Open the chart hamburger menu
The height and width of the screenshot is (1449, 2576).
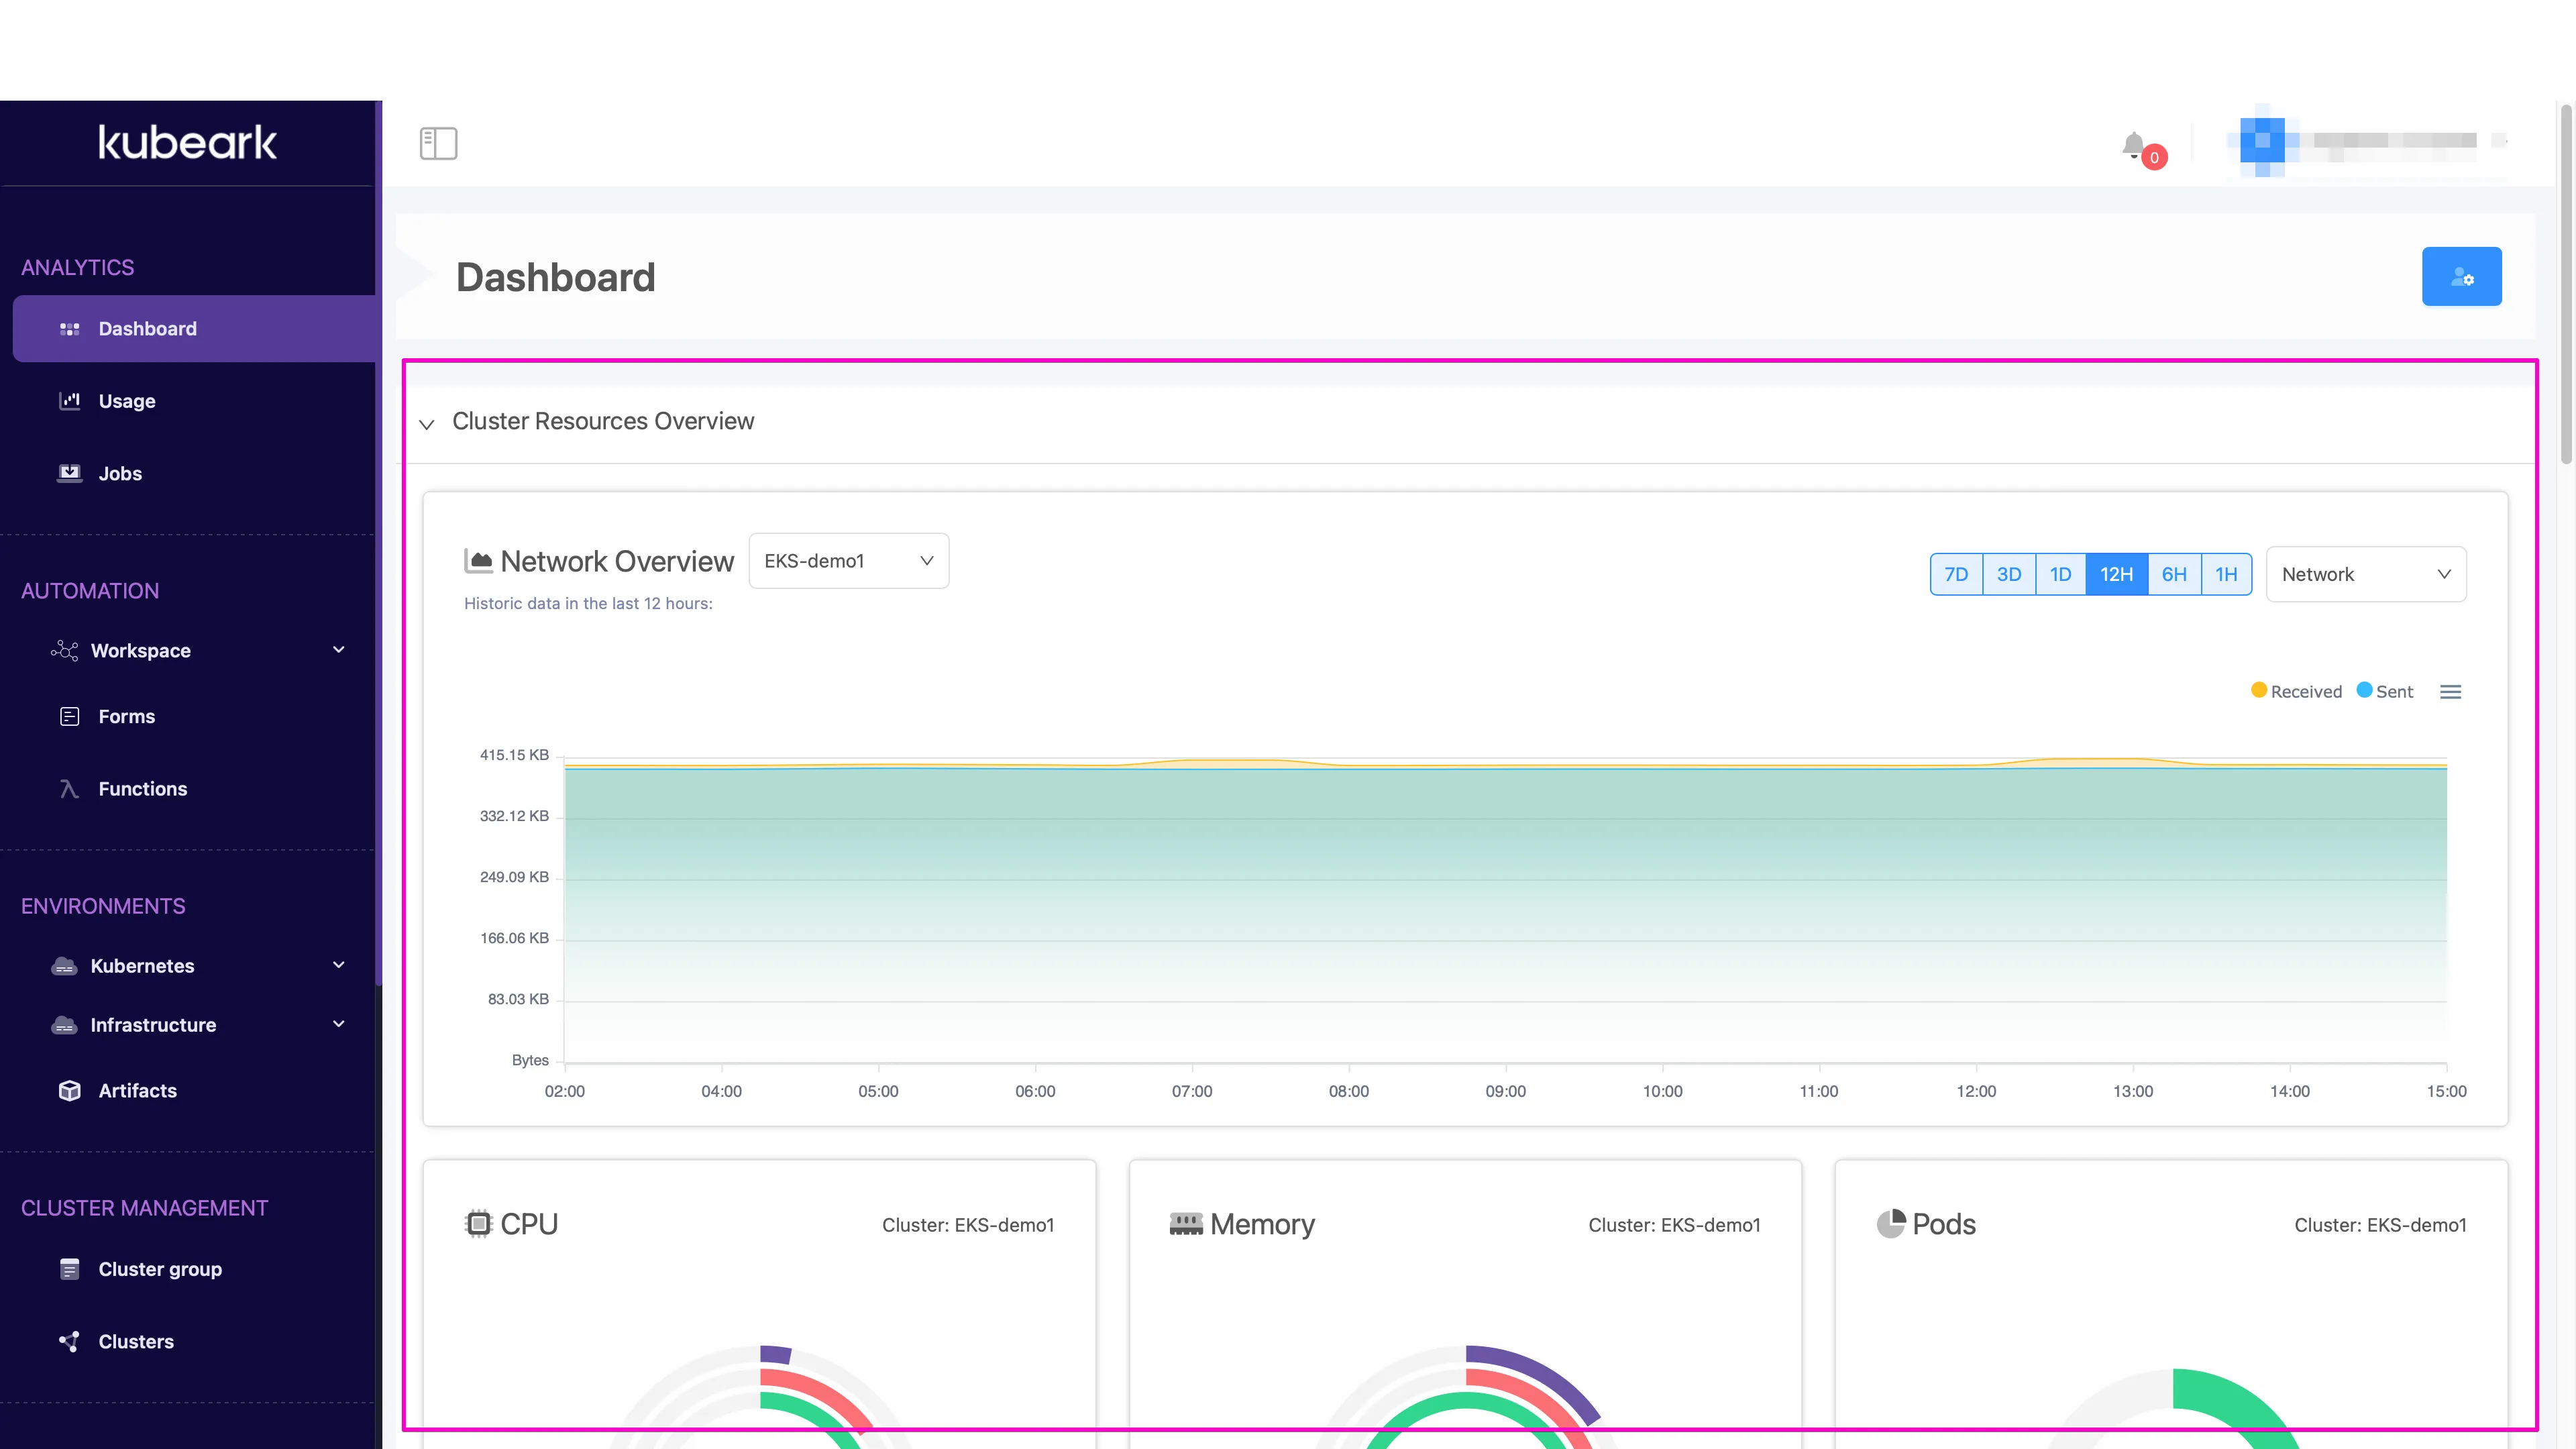(2450, 692)
